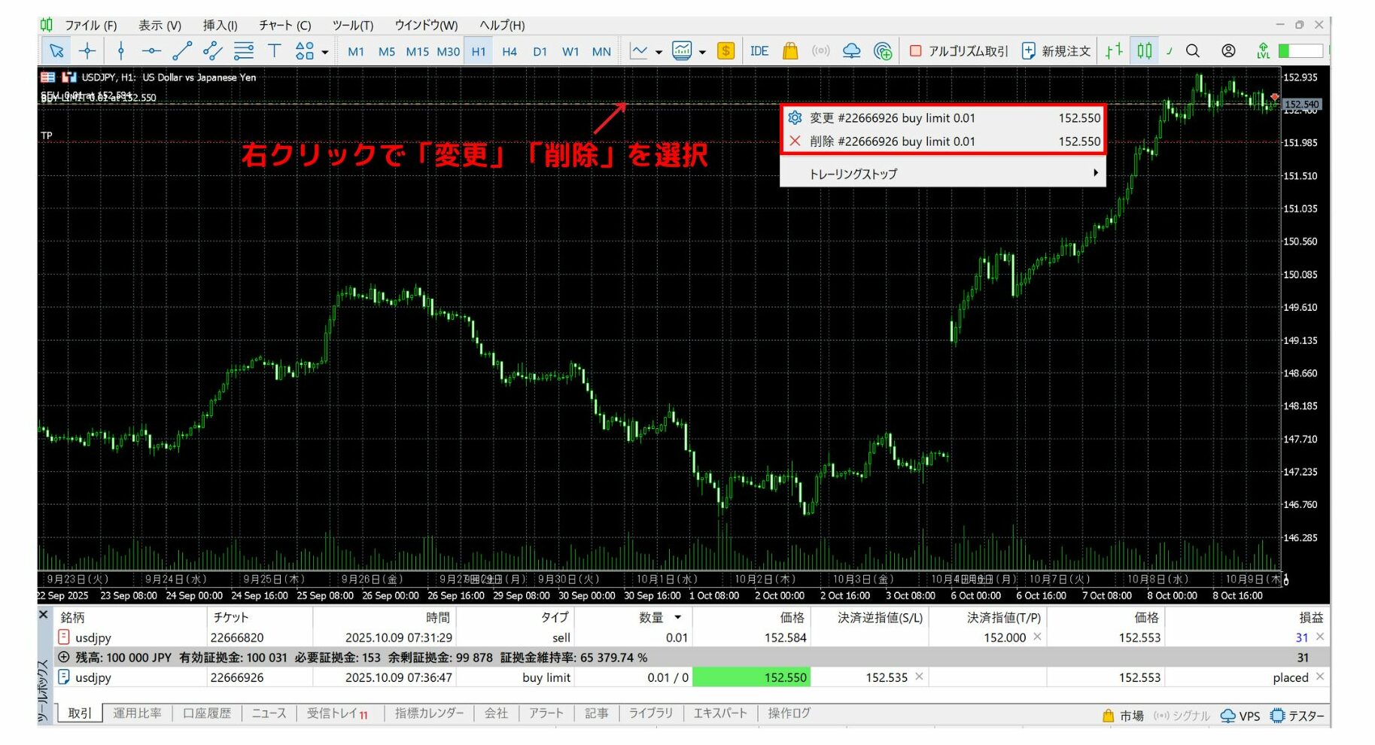Switch chart timeframe to H4
Viewport: 1375px width, 745px height.
point(509,52)
